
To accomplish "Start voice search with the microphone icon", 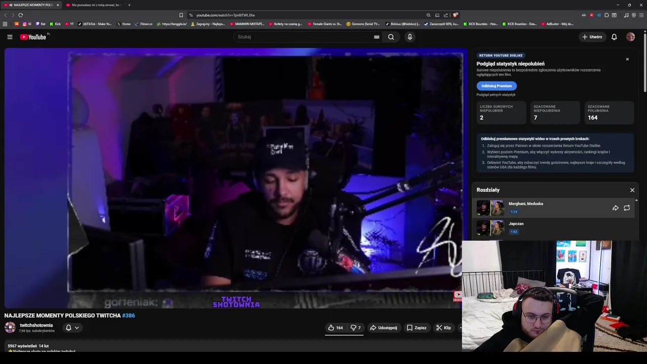I will tap(410, 37).
